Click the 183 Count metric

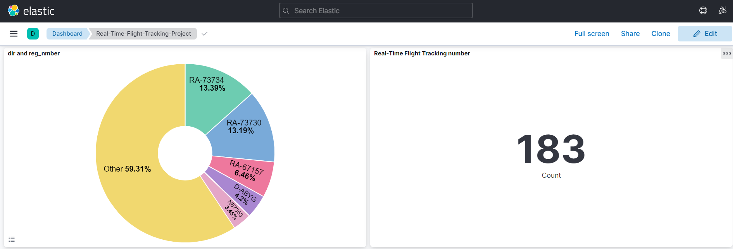[x=551, y=150]
